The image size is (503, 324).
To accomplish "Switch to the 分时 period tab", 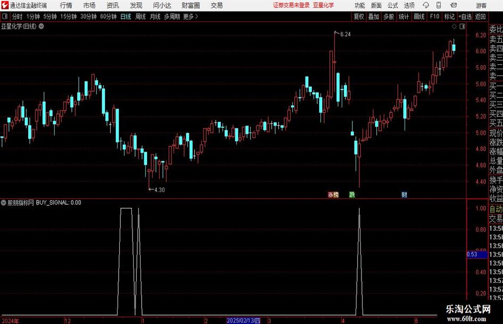I will [x=18, y=16].
